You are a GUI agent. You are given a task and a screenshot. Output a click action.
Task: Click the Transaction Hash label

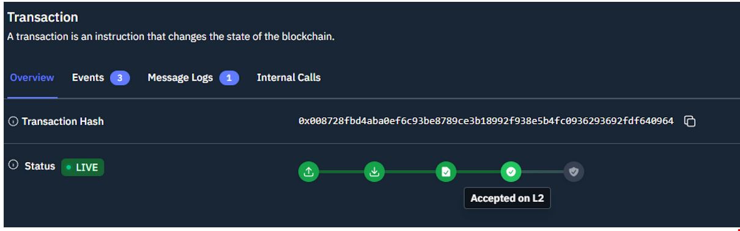point(63,121)
